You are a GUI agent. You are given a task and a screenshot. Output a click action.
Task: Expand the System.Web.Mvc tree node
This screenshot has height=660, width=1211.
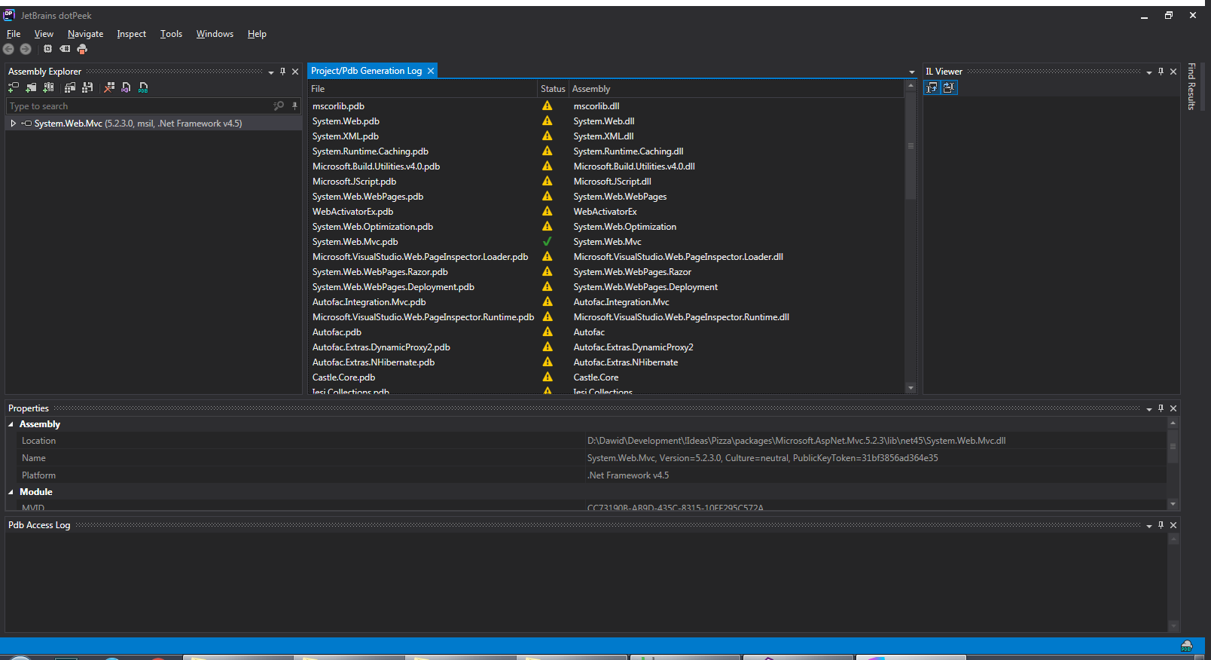(14, 124)
